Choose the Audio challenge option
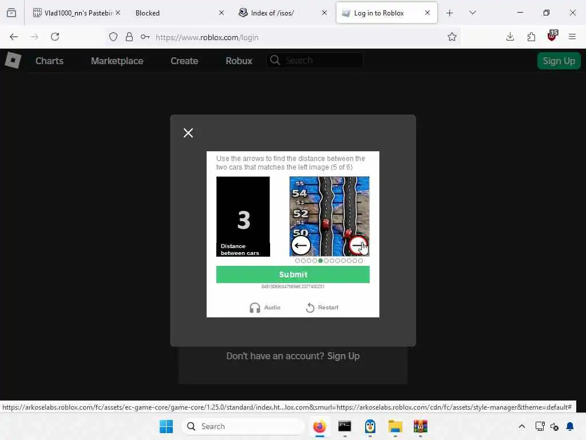Screen dimensions: 586x440 pyautogui.click(x=264, y=307)
